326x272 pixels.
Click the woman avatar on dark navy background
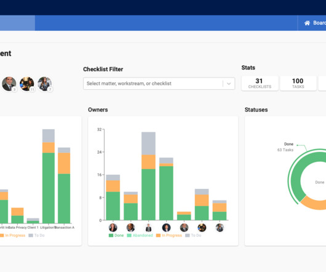tap(166, 228)
